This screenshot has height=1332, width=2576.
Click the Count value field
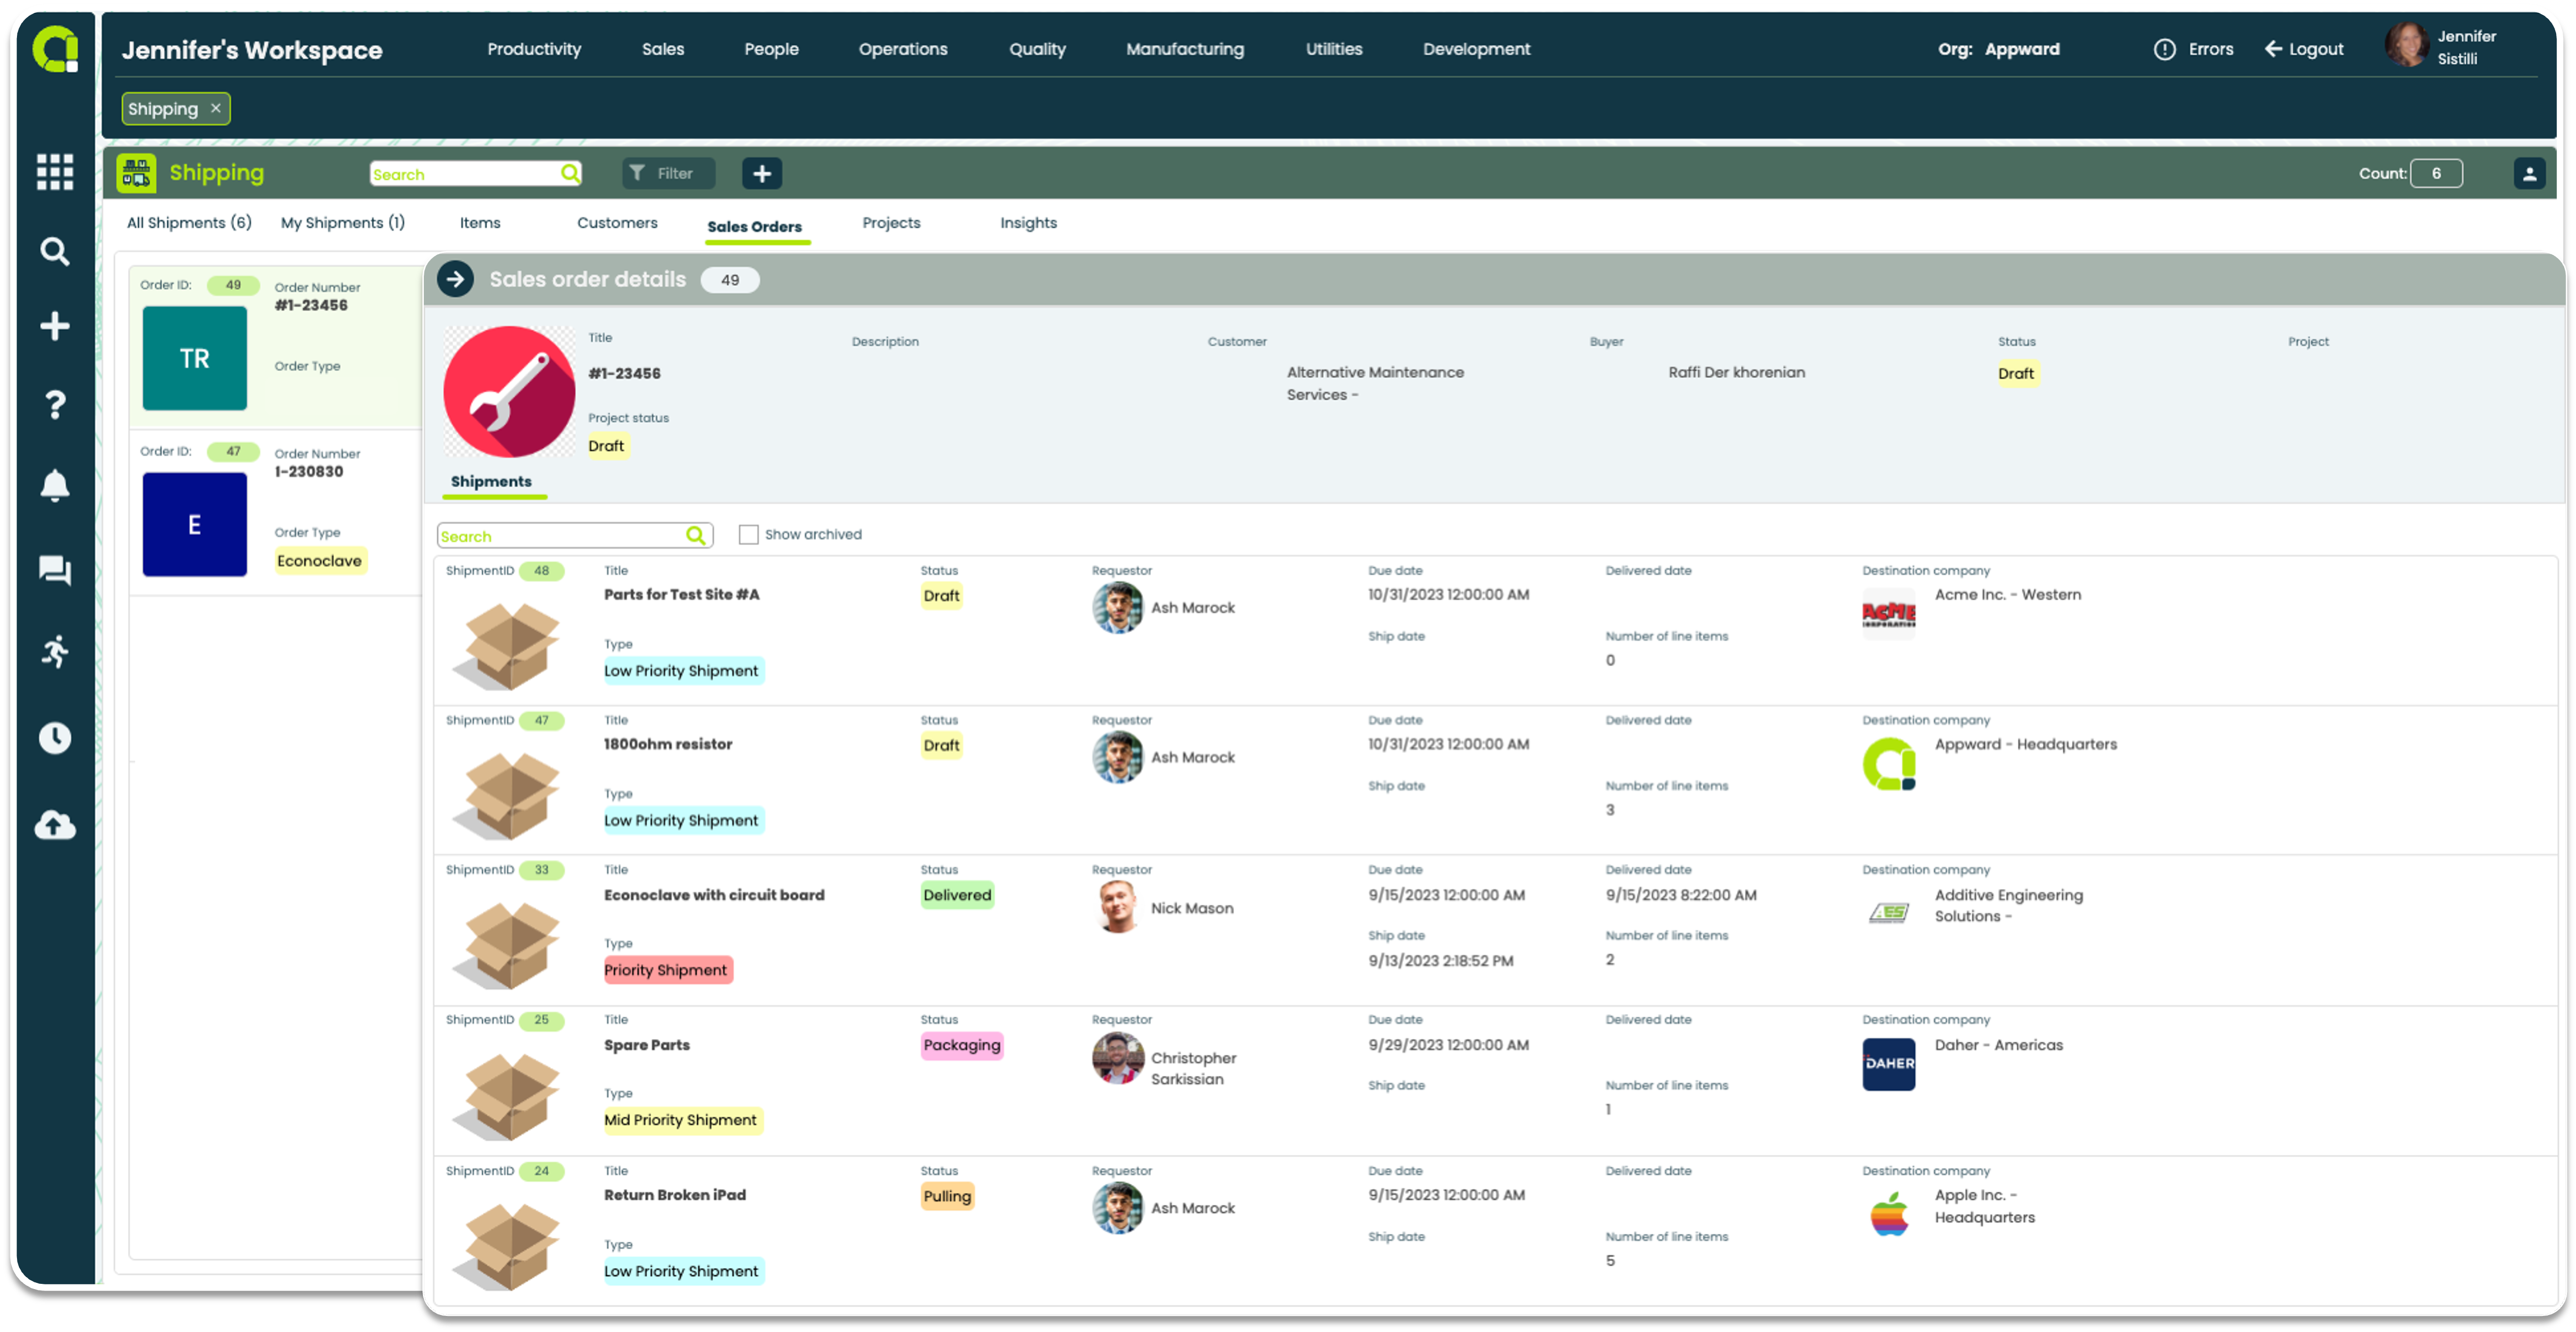(2436, 174)
